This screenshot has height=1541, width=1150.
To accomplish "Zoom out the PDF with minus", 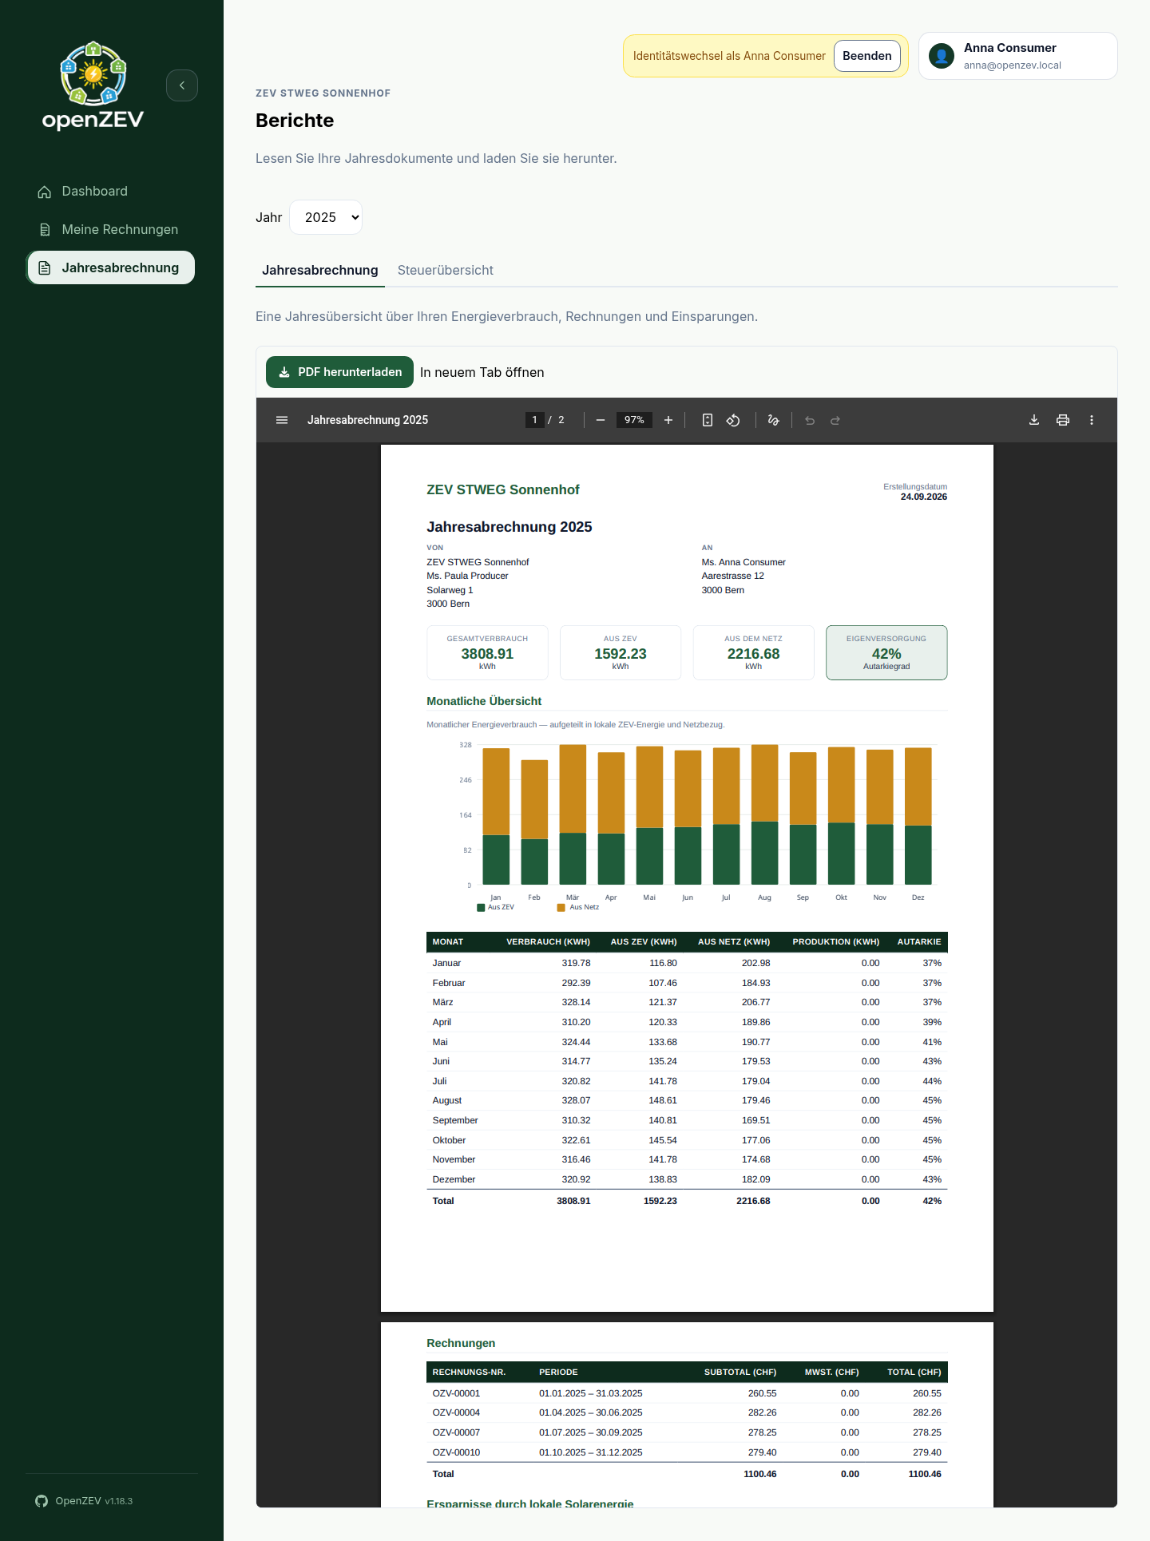I will [x=601, y=420].
